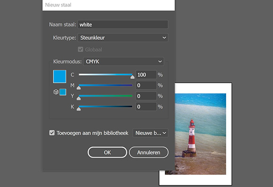The width and height of the screenshot is (273, 187).
Task: Click the Y slider track
Action: pyautogui.click(x=106, y=96)
